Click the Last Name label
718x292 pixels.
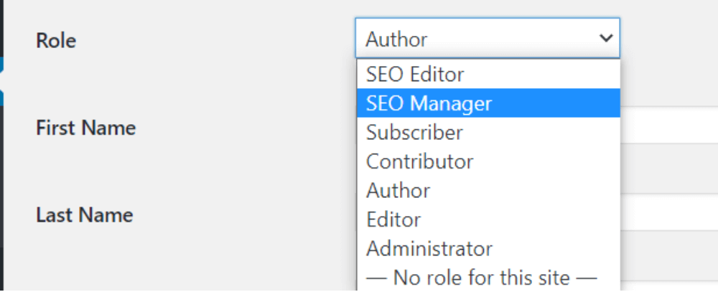pyautogui.click(x=85, y=215)
